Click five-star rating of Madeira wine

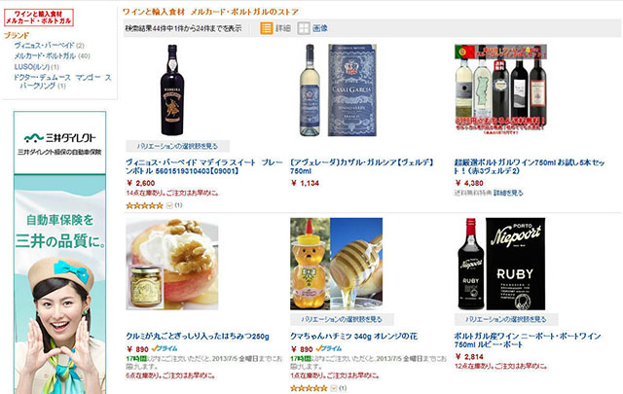pyautogui.click(x=145, y=205)
